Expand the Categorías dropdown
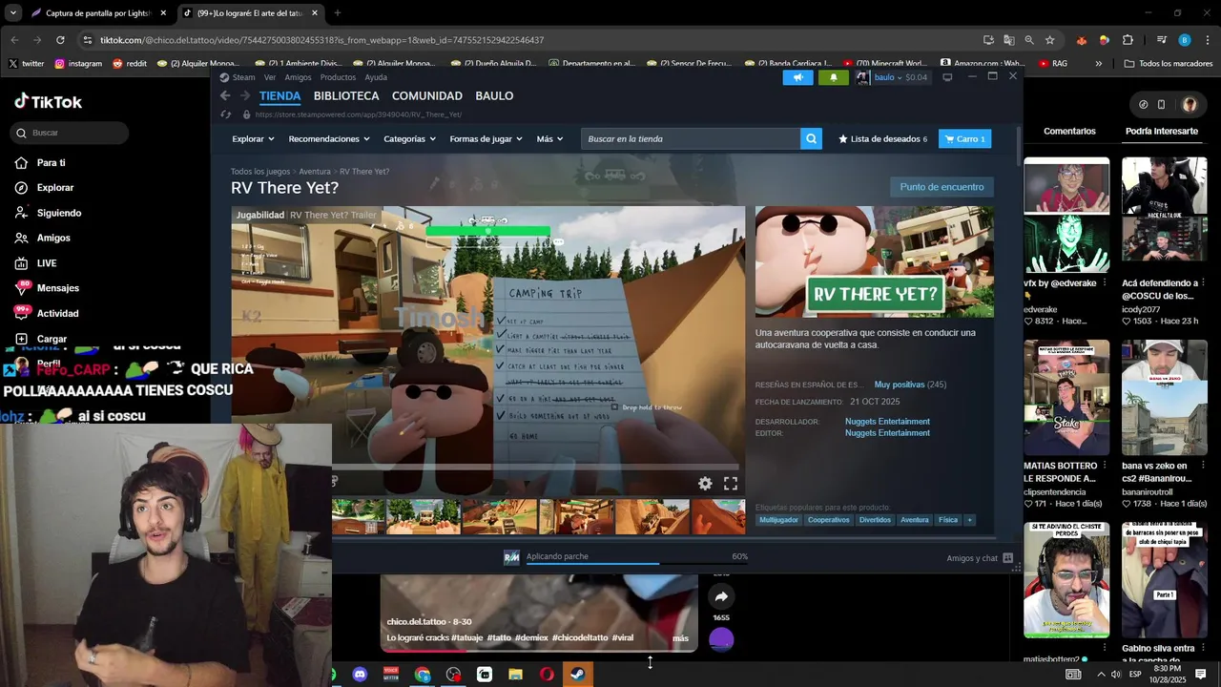The width and height of the screenshot is (1221, 687). (x=409, y=139)
